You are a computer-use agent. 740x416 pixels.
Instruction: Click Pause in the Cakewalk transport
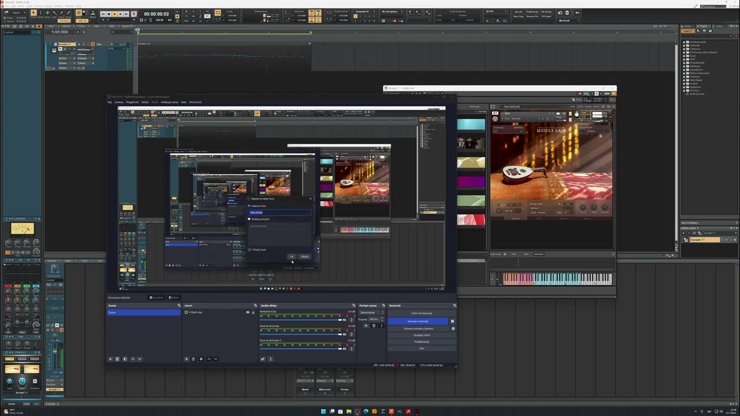click(x=121, y=13)
